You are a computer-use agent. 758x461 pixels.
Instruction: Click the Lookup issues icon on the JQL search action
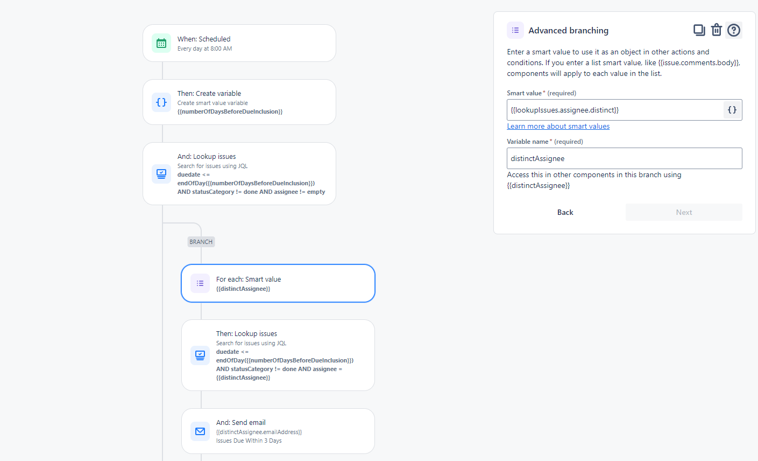click(x=161, y=173)
